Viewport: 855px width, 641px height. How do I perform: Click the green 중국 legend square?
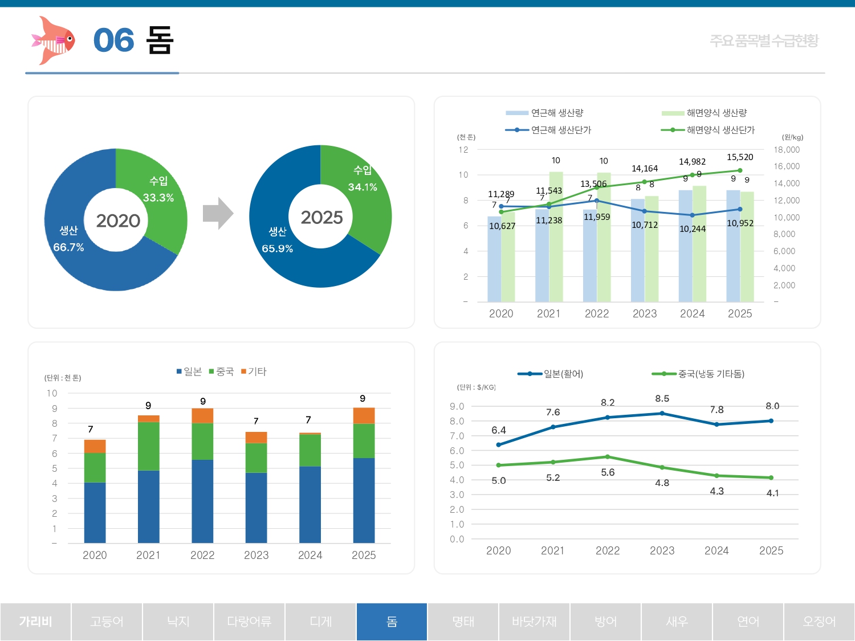pos(211,371)
